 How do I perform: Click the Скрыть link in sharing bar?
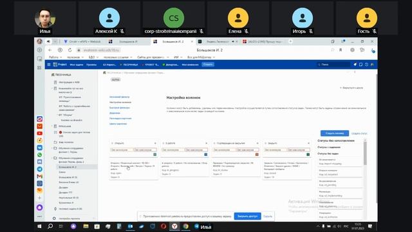click(x=268, y=217)
